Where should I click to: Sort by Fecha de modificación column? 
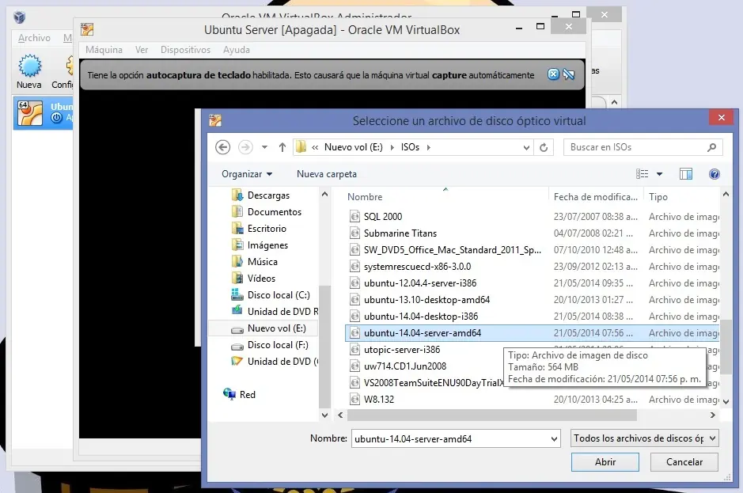click(595, 197)
